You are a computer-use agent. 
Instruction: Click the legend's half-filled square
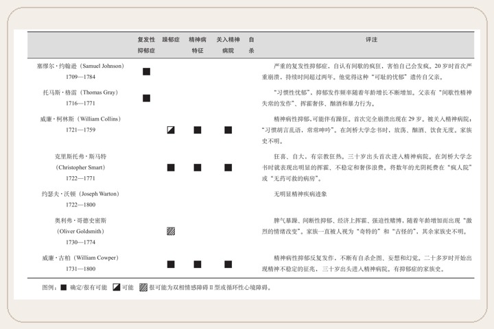tap(116, 287)
